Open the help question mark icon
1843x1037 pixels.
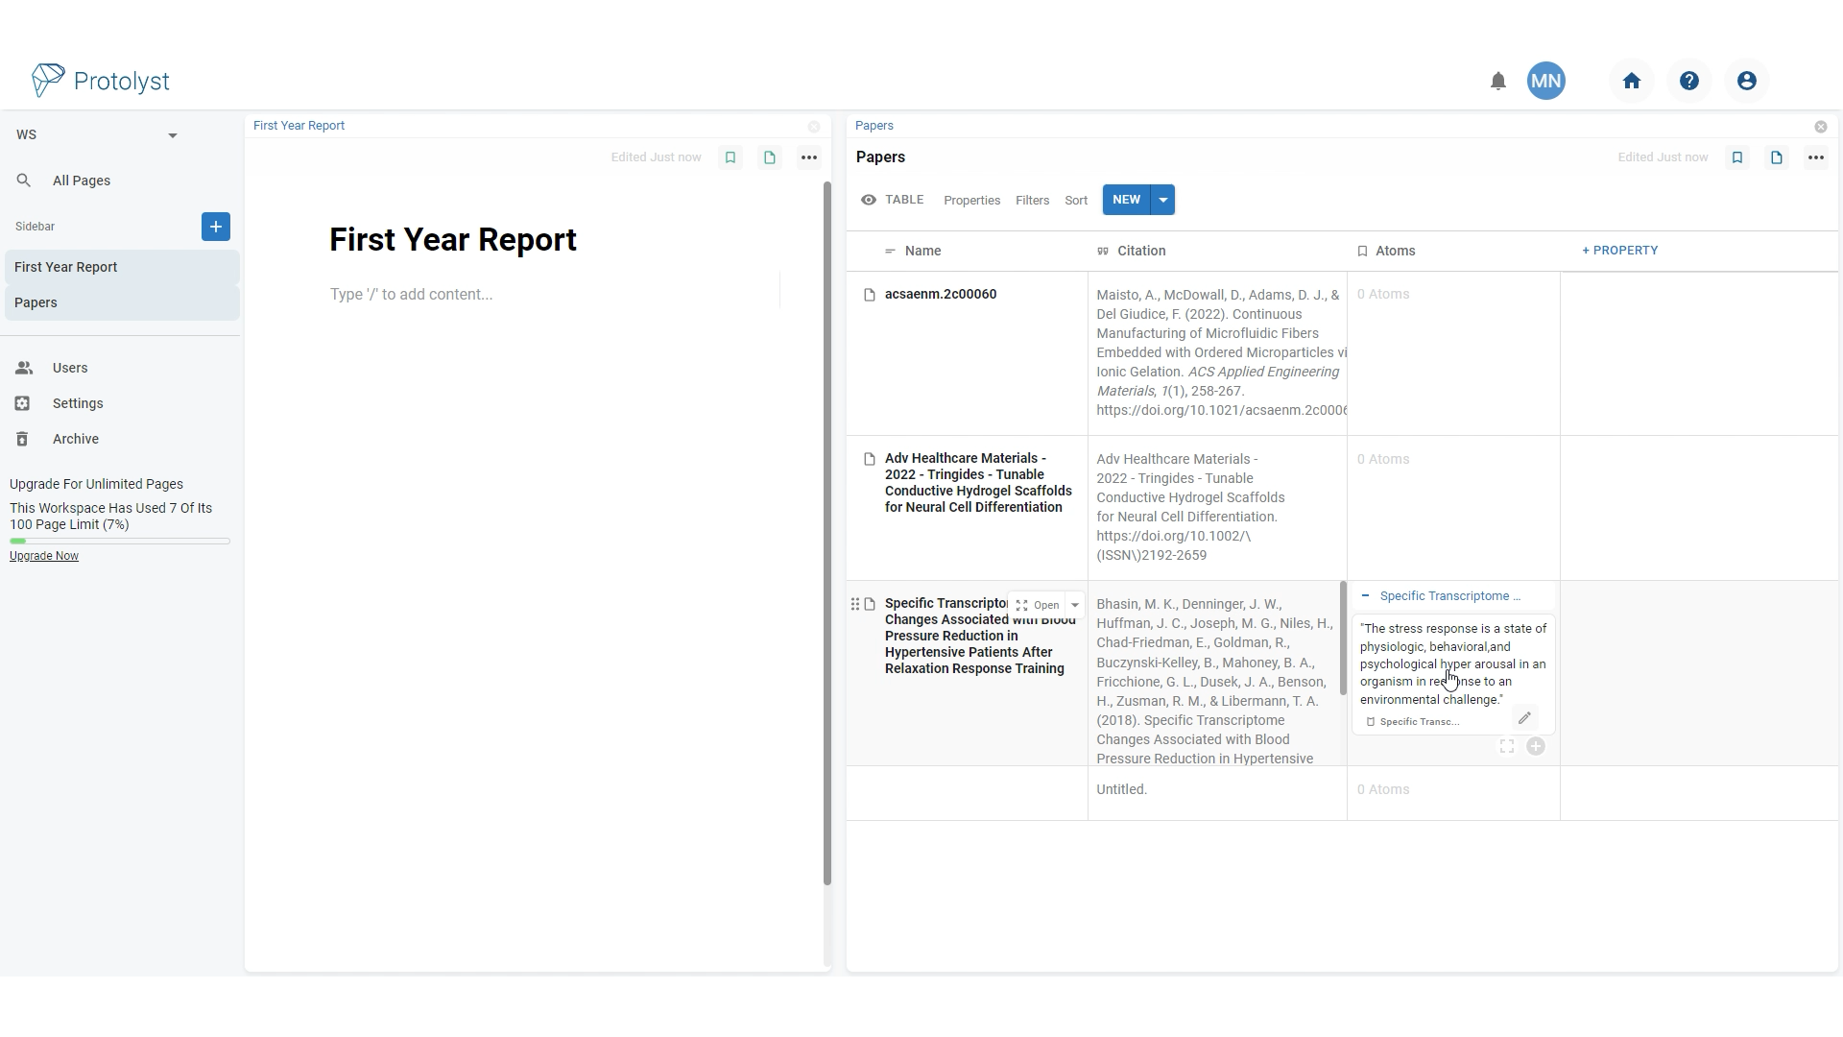(x=1688, y=81)
